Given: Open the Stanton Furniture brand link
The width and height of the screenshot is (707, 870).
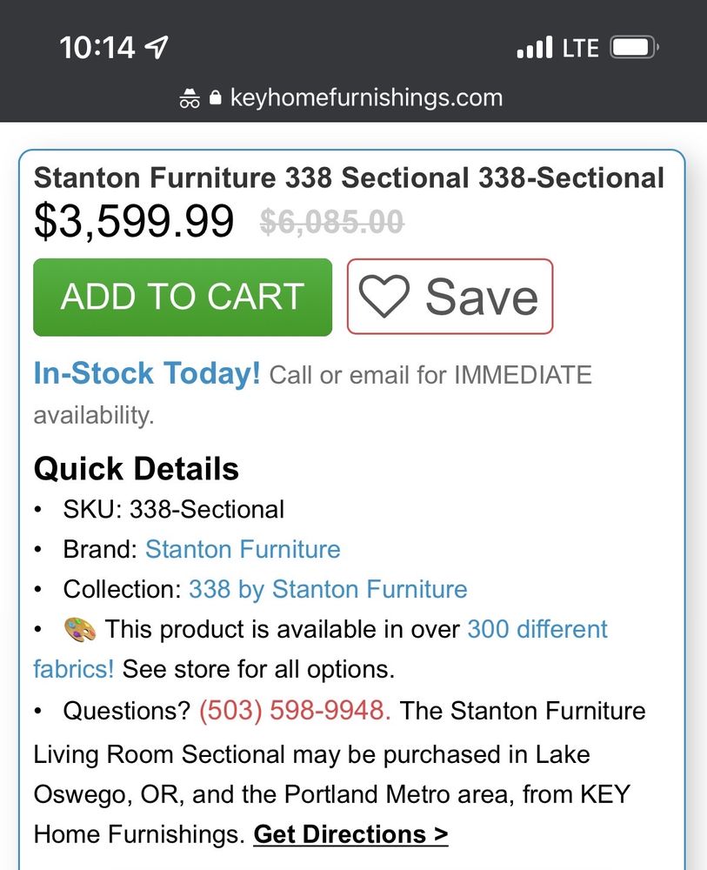Looking at the screenshot, I should (x=243, y=550).
